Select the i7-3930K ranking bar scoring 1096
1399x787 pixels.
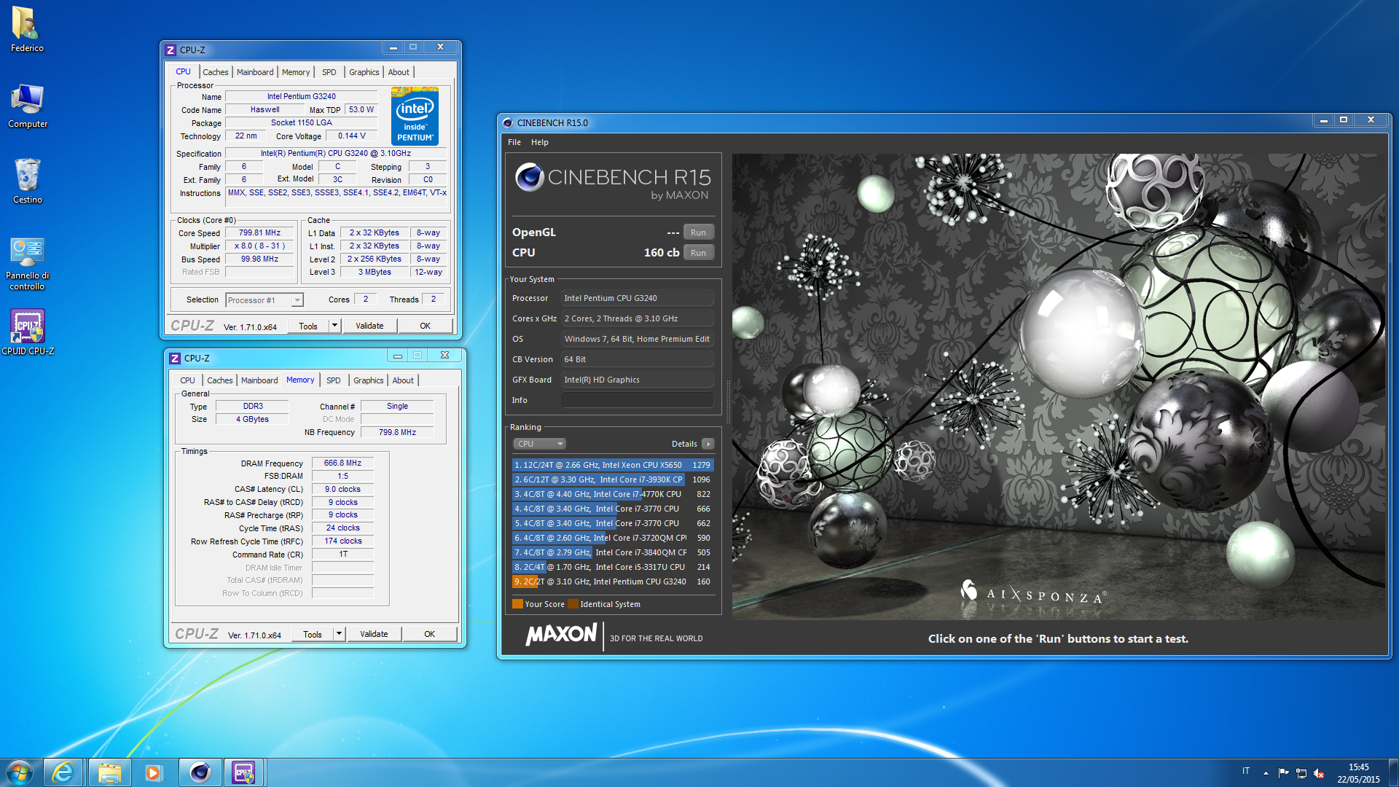(x=612, y=479)
